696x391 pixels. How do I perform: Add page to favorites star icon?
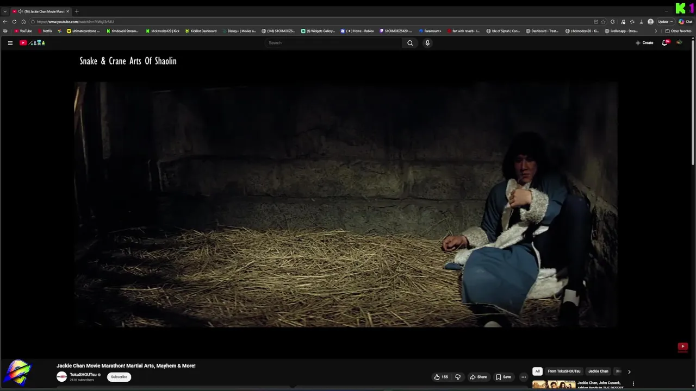point(603,22)
